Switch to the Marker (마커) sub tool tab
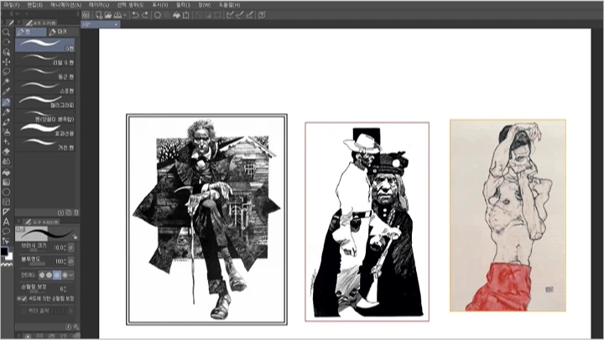The image size is (604, 340). point(63,32)
